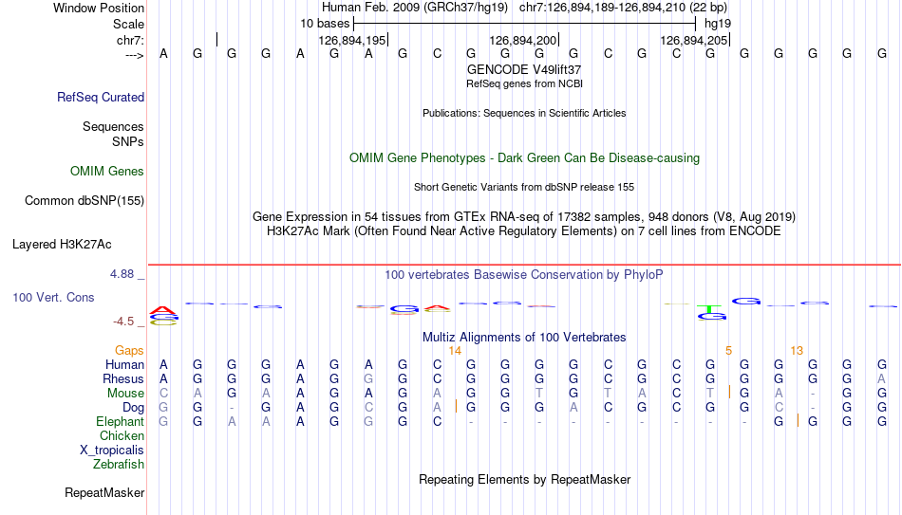The height and width of the screenshot is (515, 902).
Task: Click the H3K27Ac Mark ENCODE title
Action: [x=524, y=231]
